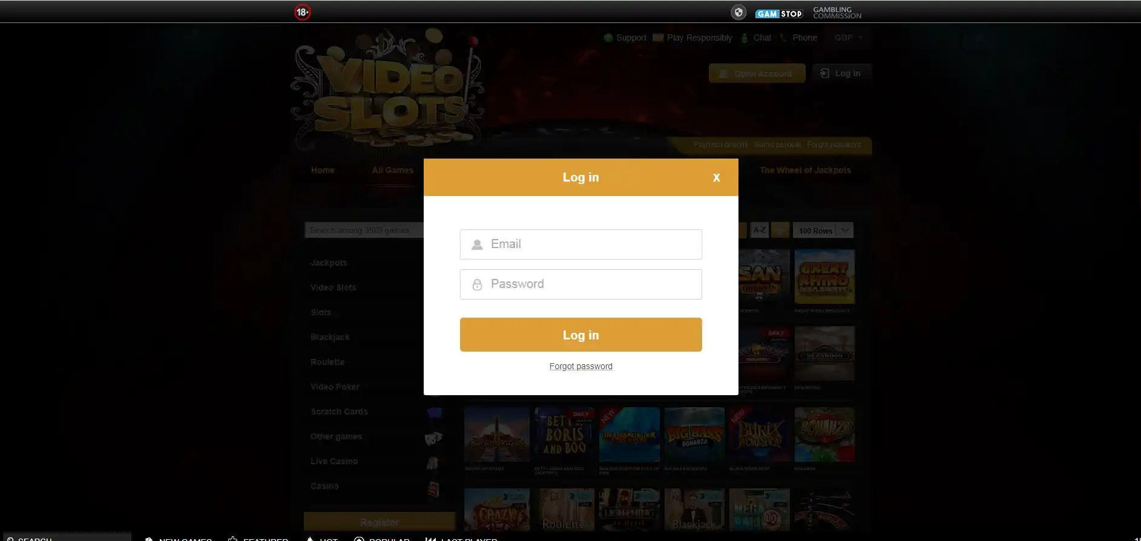Open Bonanza game thumbnail
1141x541 pixels.
[x=824, y=434]
